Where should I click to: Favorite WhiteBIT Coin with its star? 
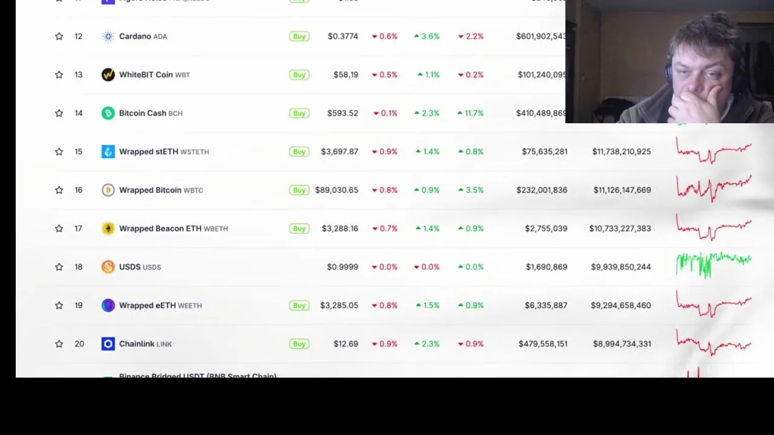coord(59,75)
